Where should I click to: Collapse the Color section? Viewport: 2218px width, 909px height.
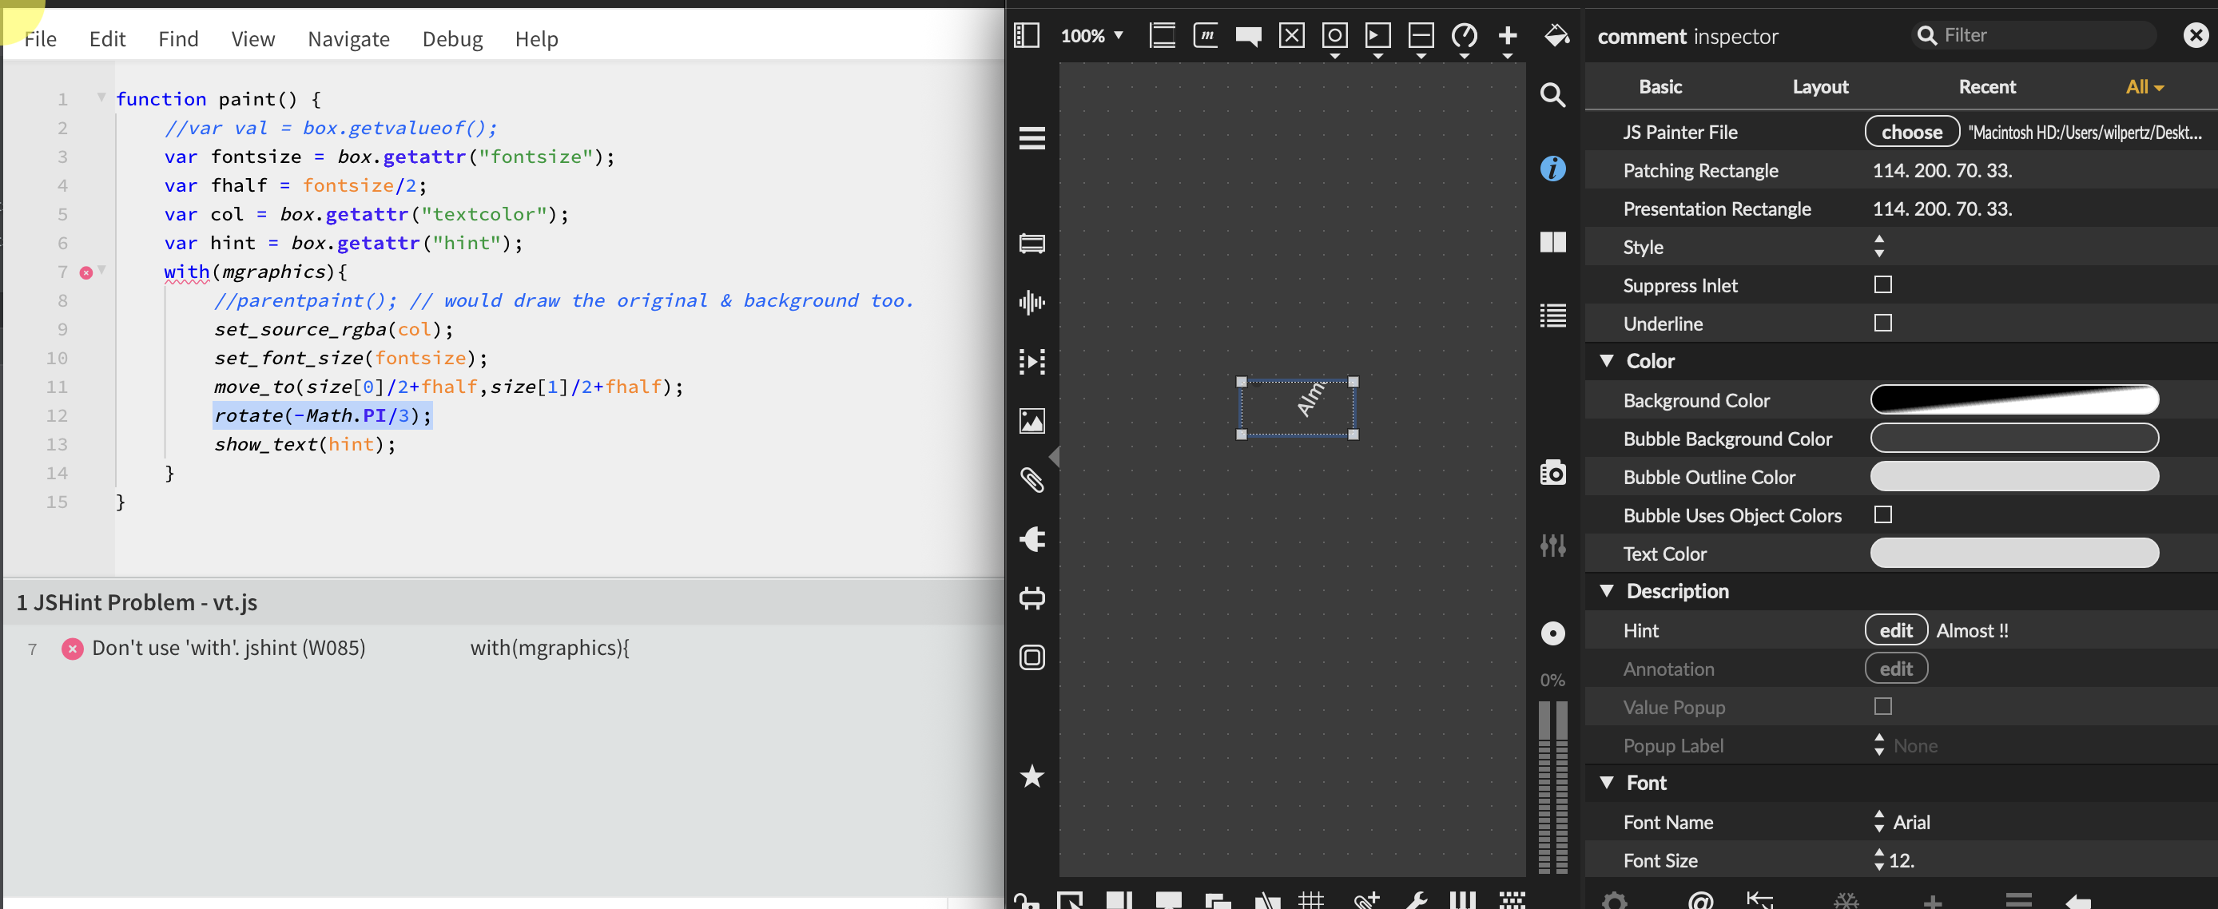(1606, 361)
